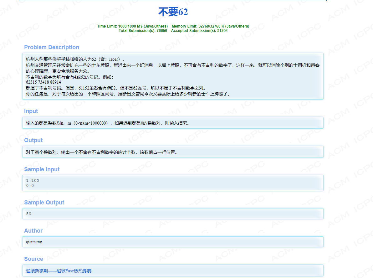Select the Problem Description heading

[x=52, y=47]
